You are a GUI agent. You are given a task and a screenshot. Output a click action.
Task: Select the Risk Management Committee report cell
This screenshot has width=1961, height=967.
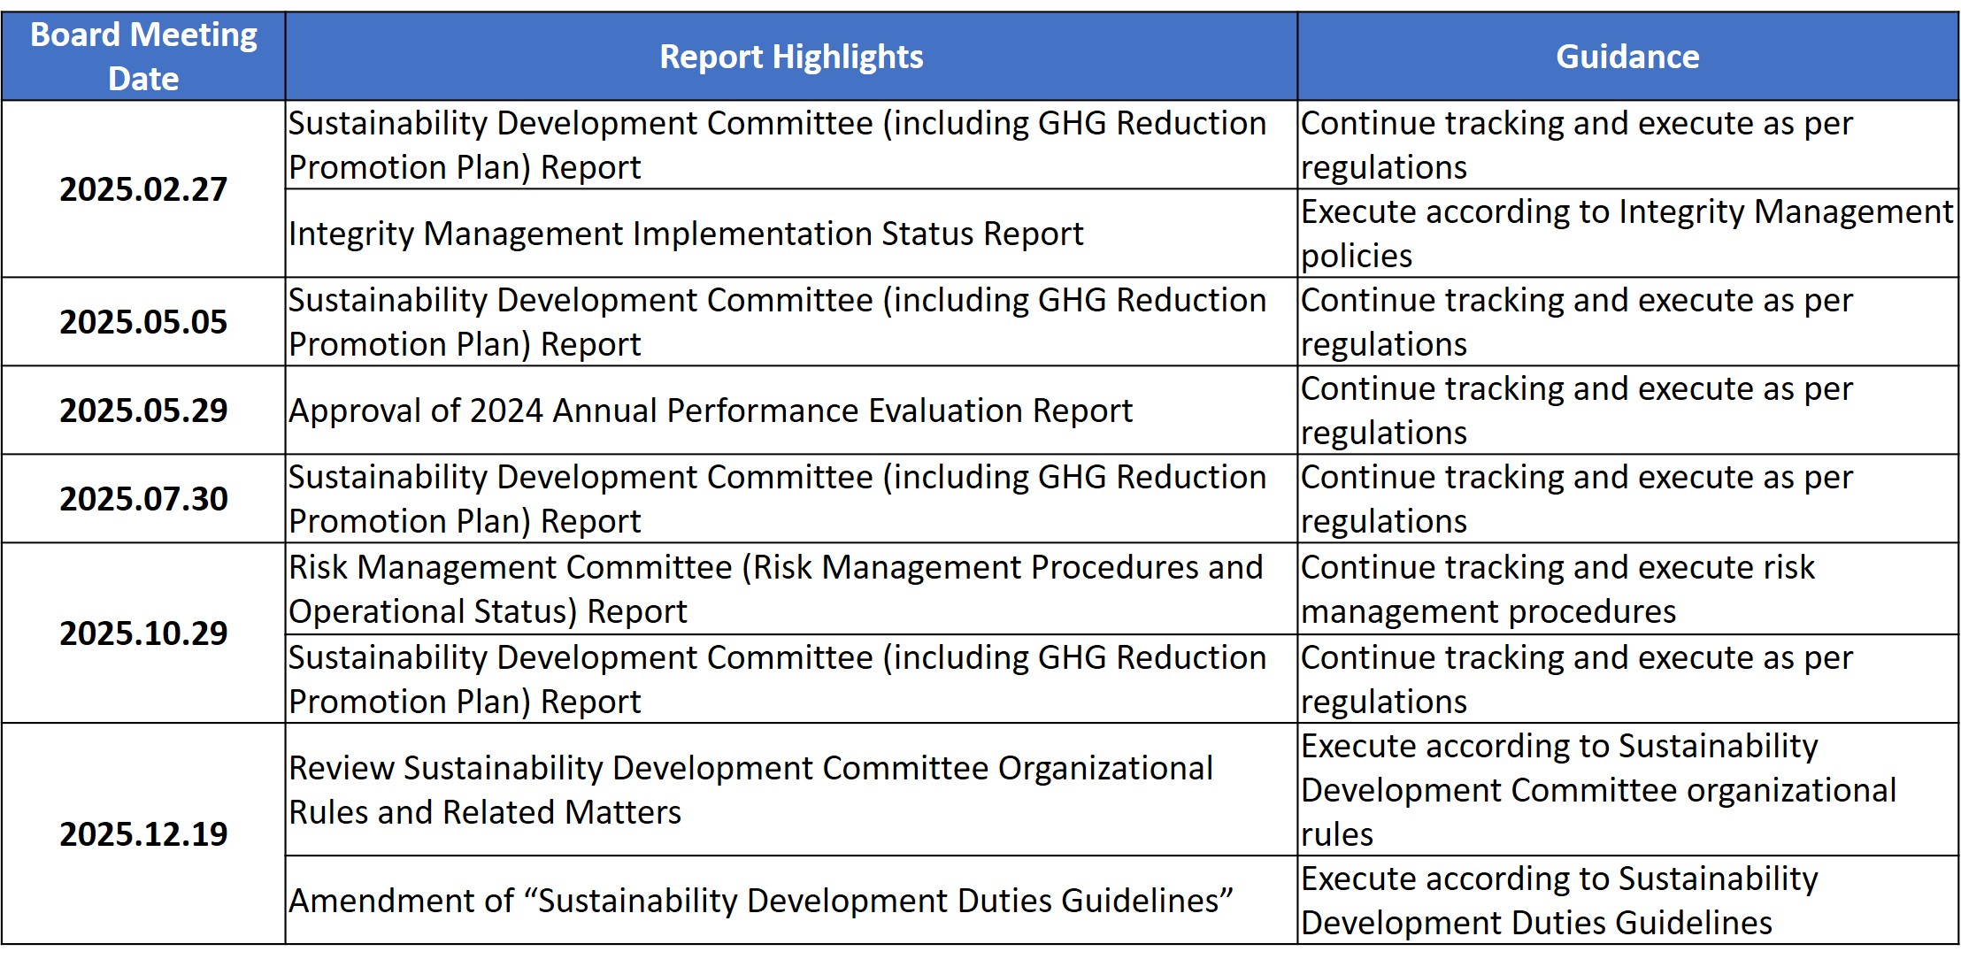(x=774, y=589)
